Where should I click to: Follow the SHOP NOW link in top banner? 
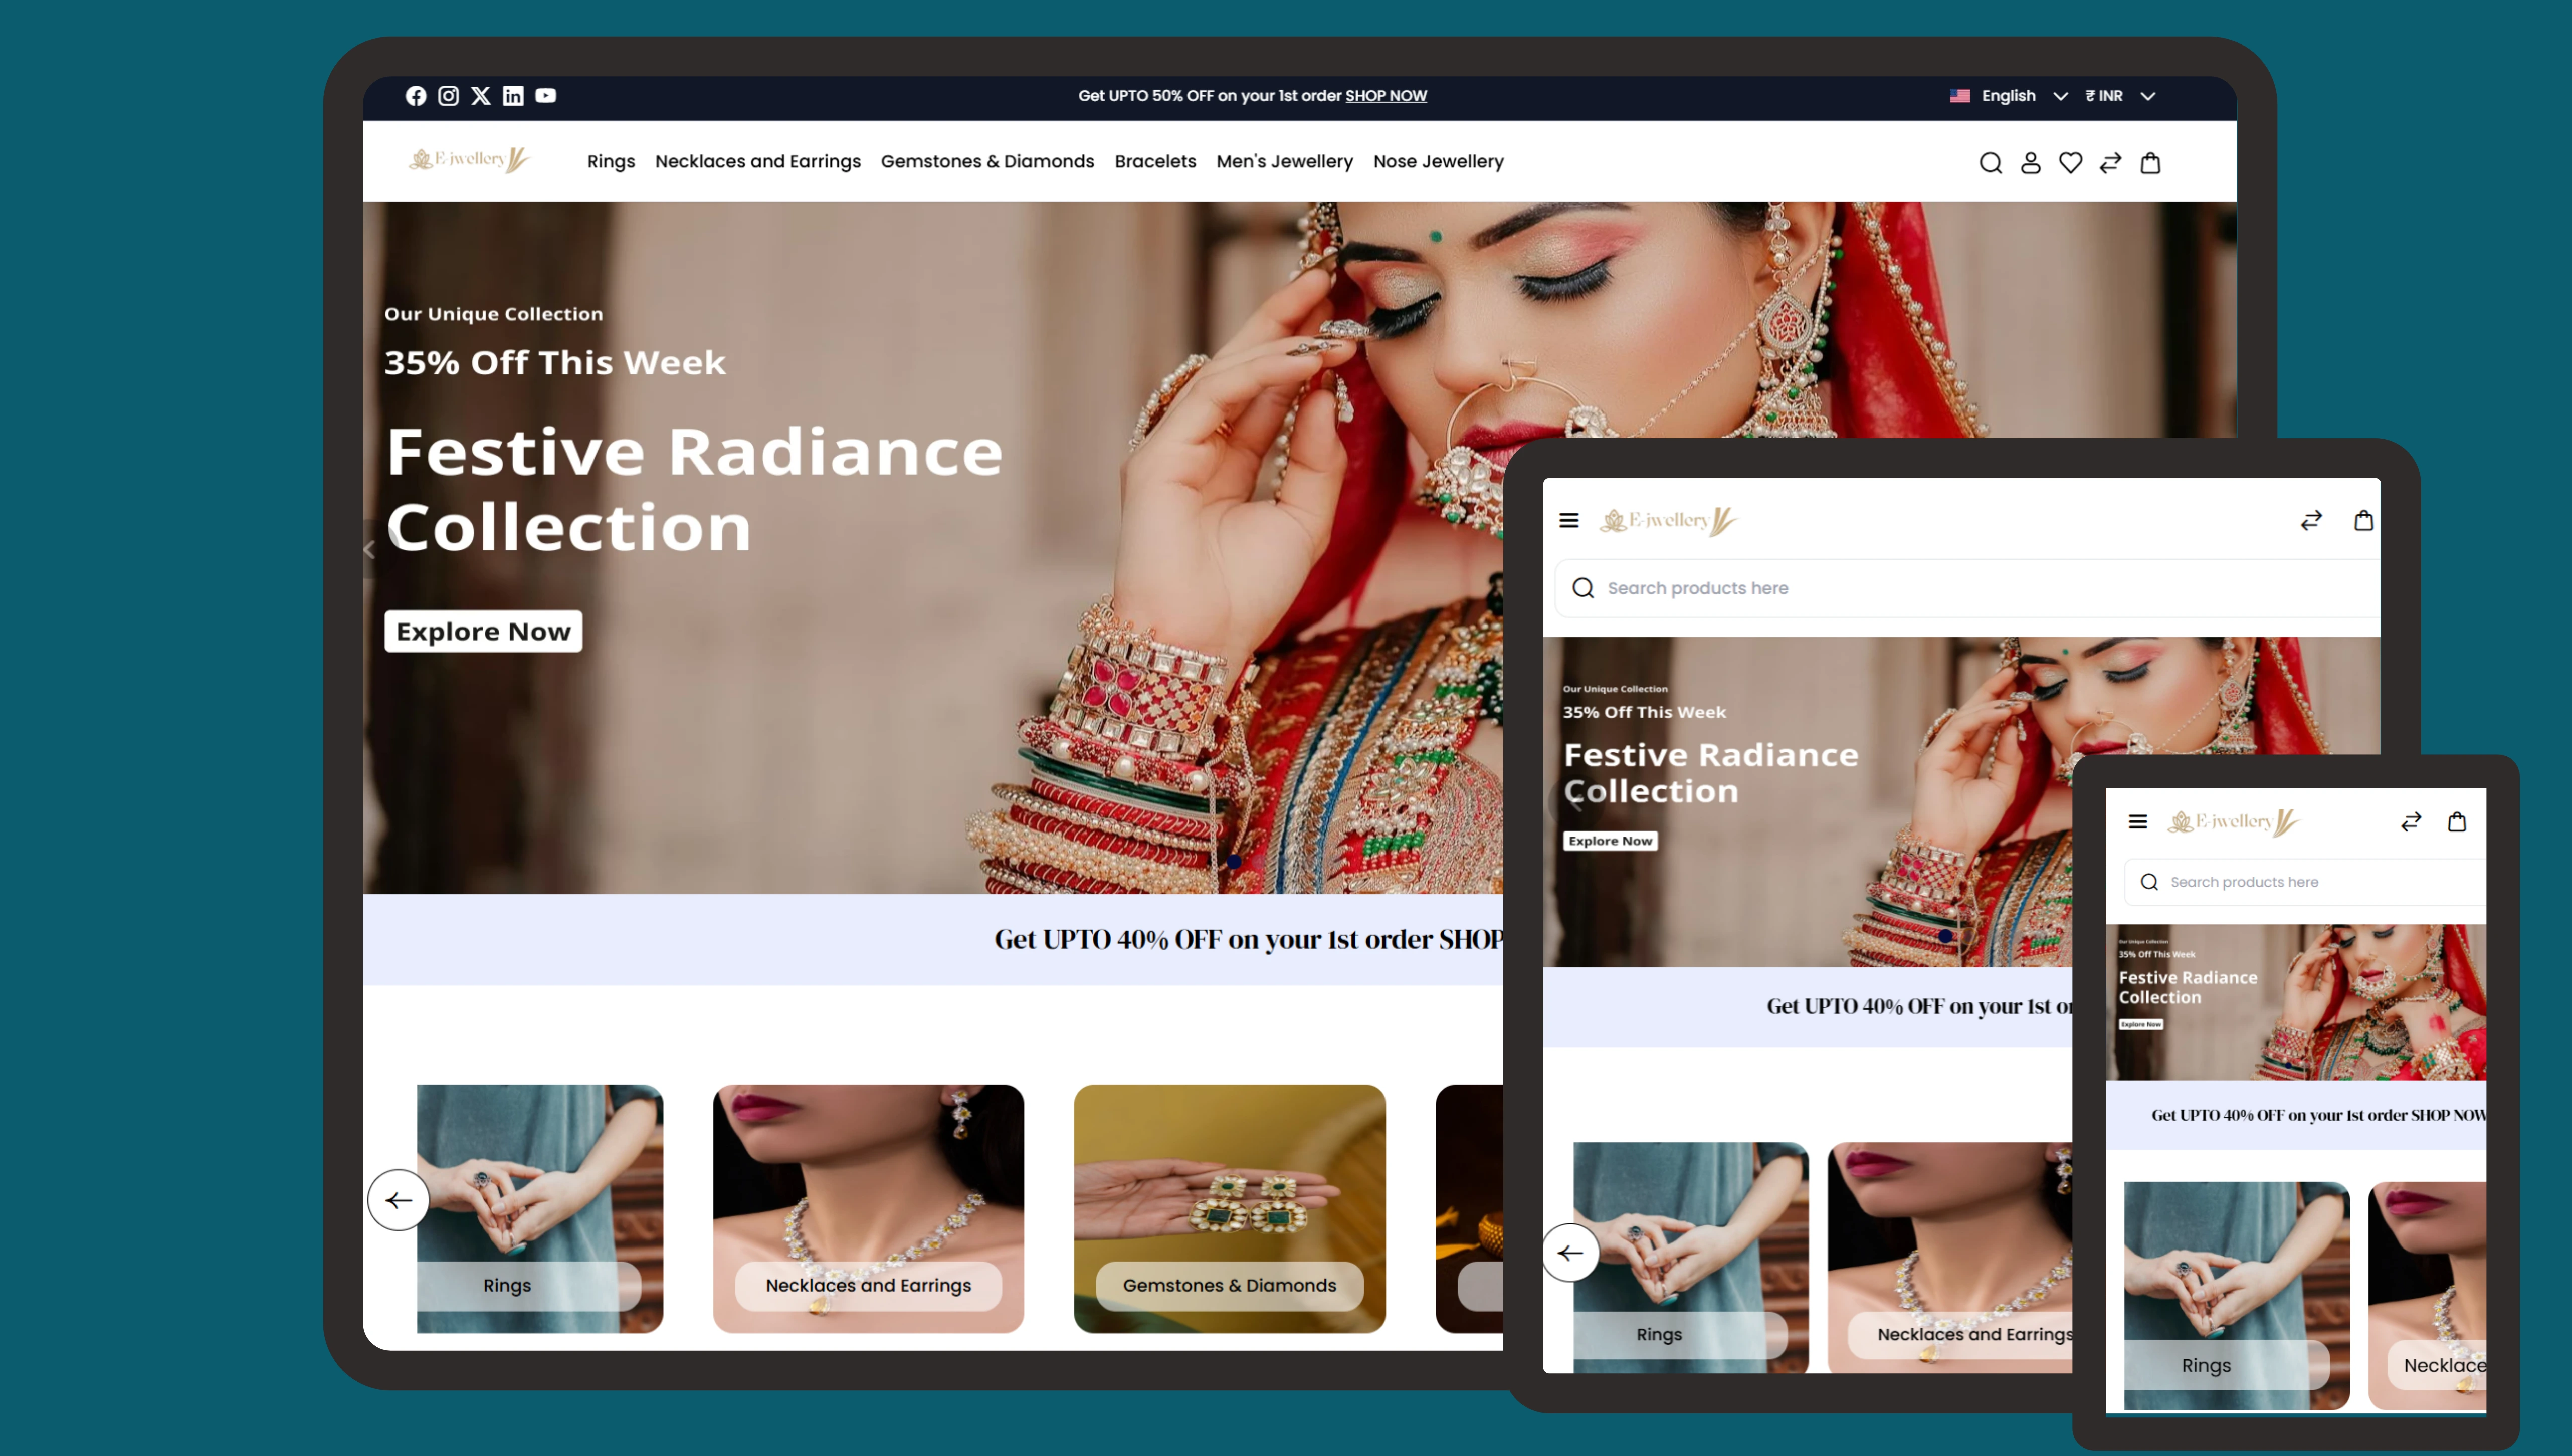click(x=1385, y=96)
